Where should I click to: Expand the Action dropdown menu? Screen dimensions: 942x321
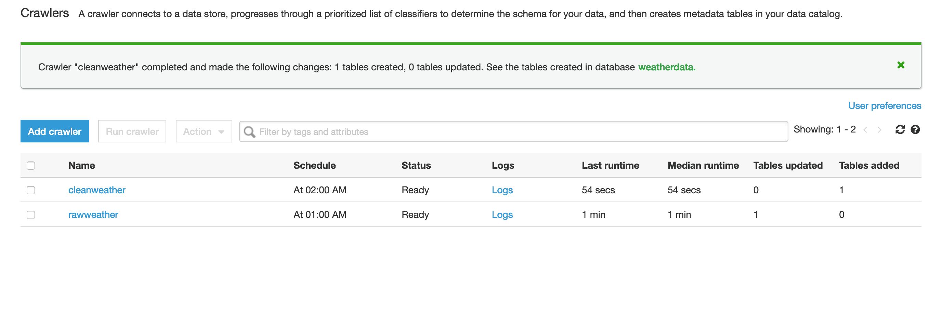tap(204, 131)
